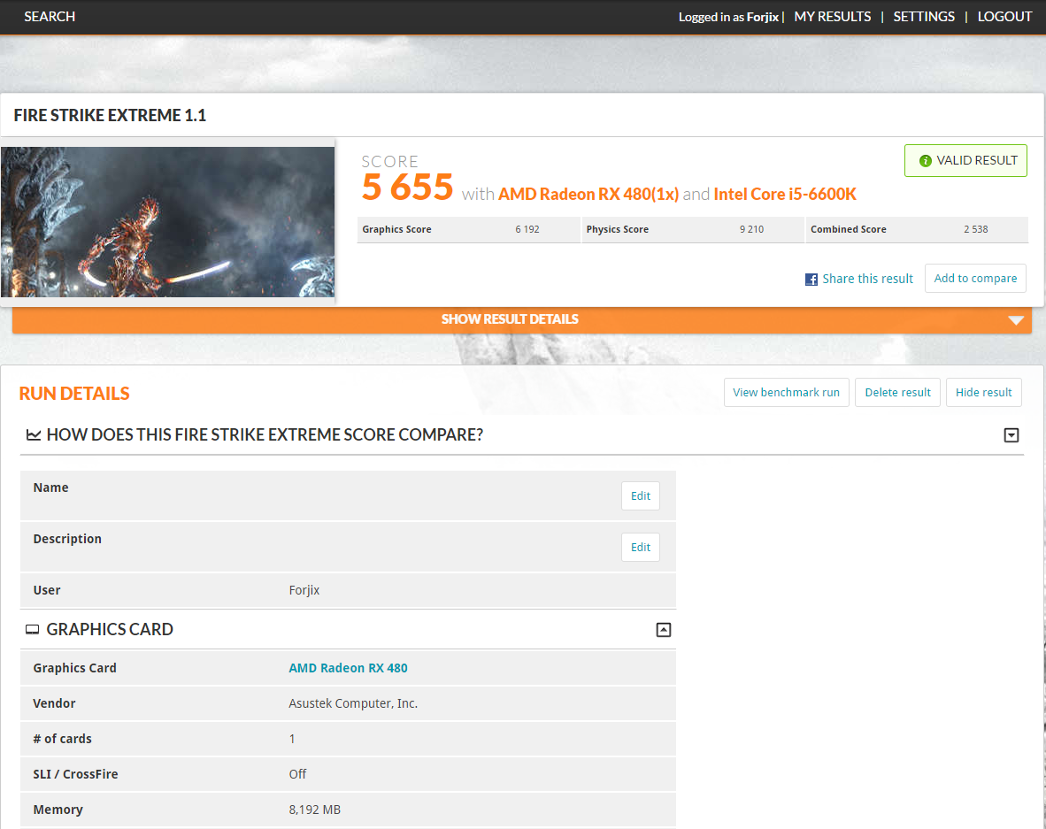Screen dimensions: 1046x829
Task: Click View benchmark run button
Action: (x=786, y=392)
